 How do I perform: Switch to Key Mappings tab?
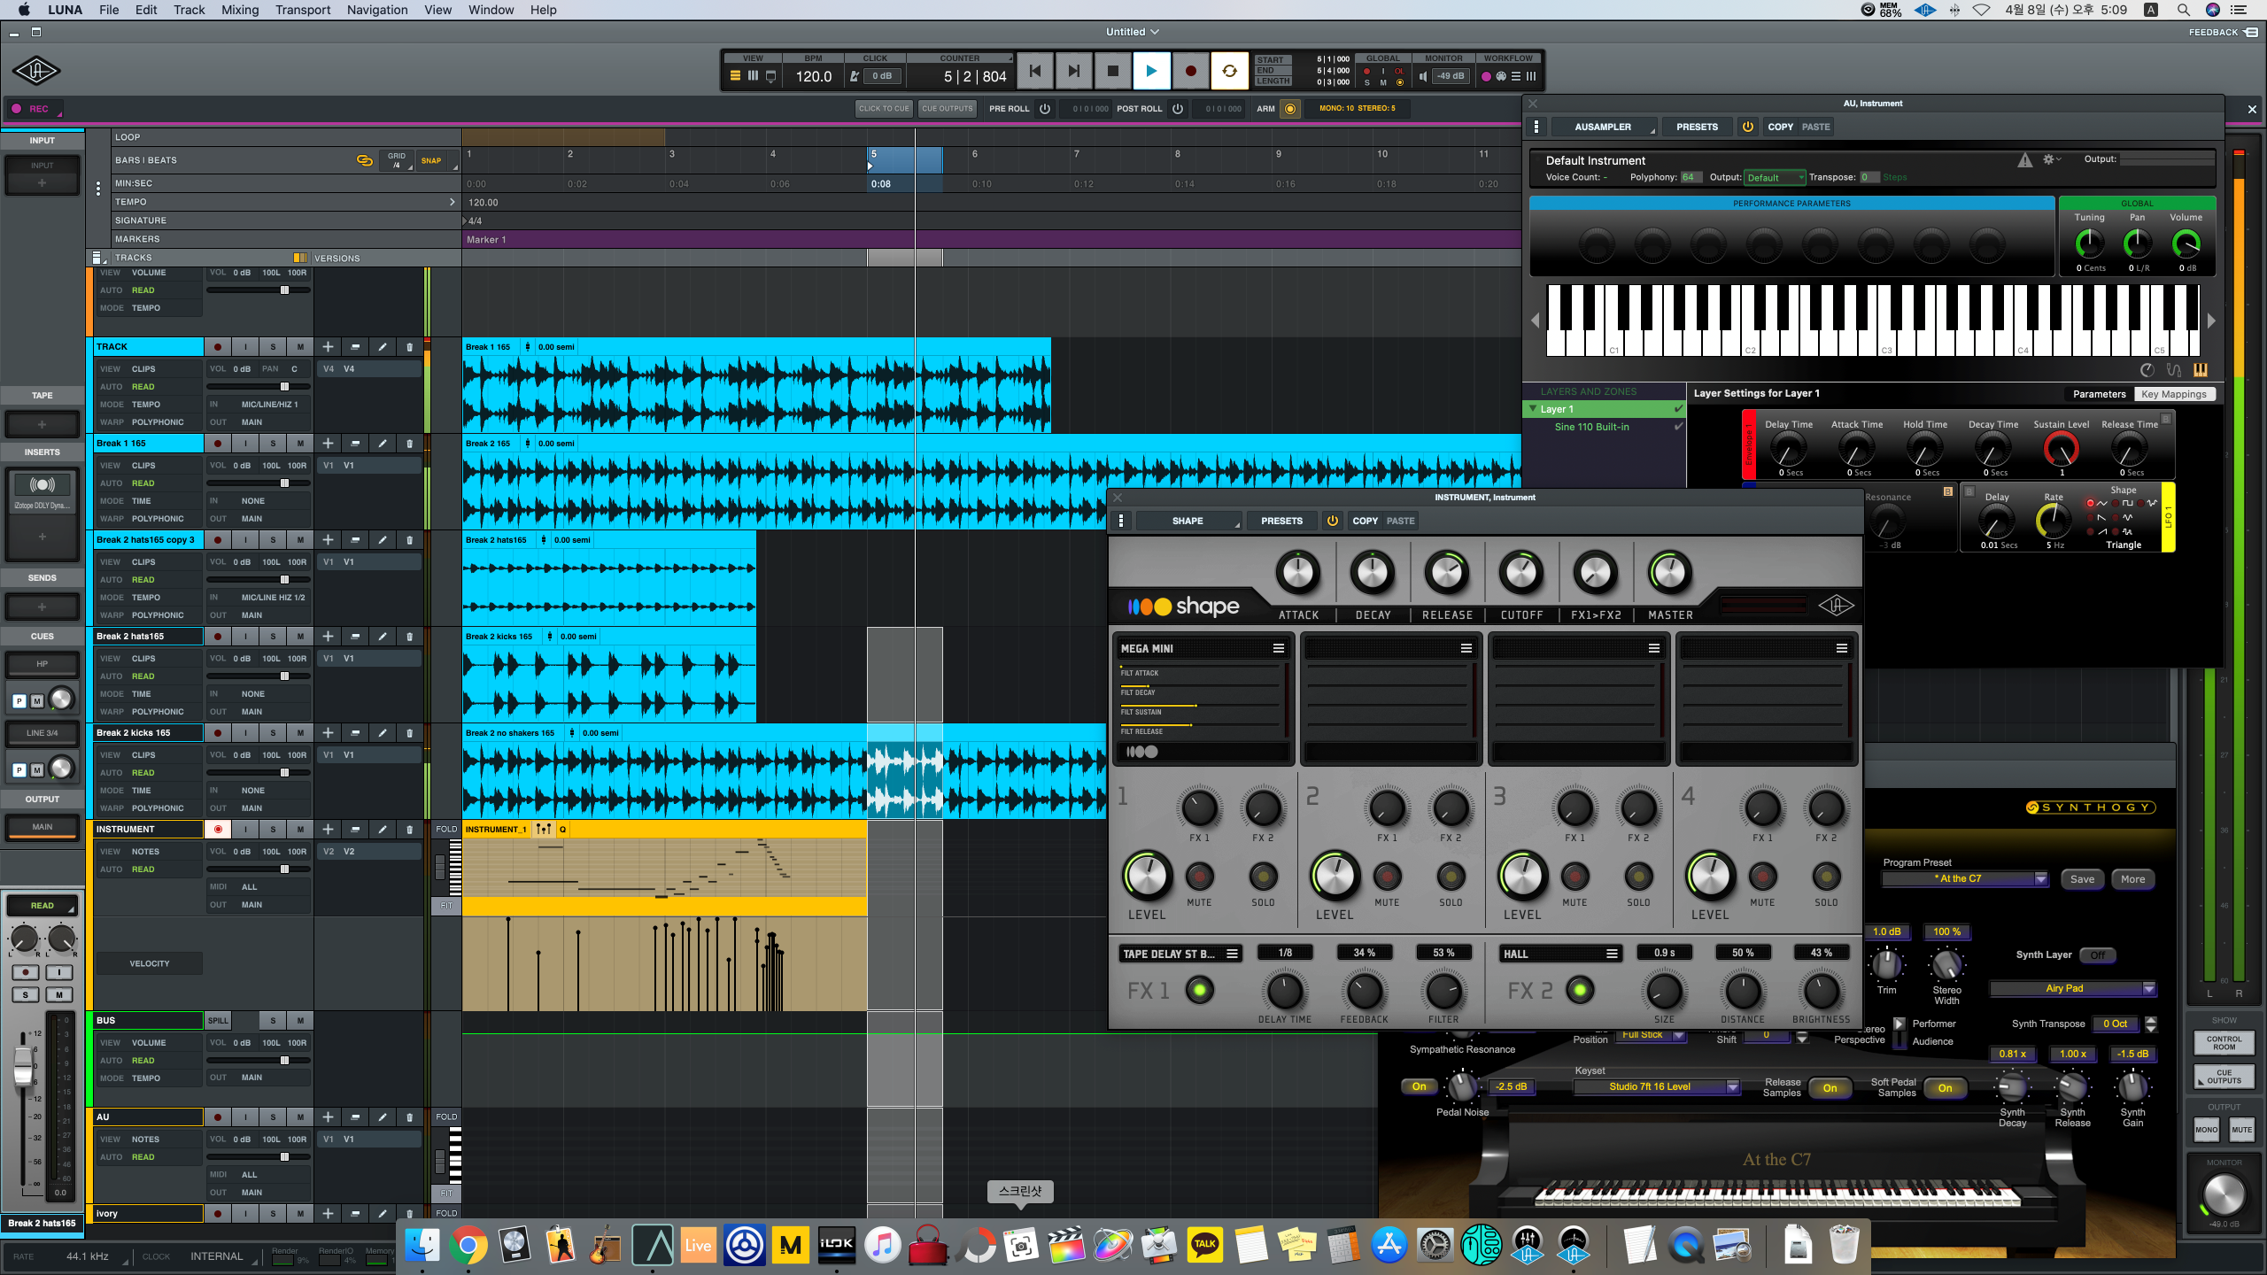(x=2173, y=394)
